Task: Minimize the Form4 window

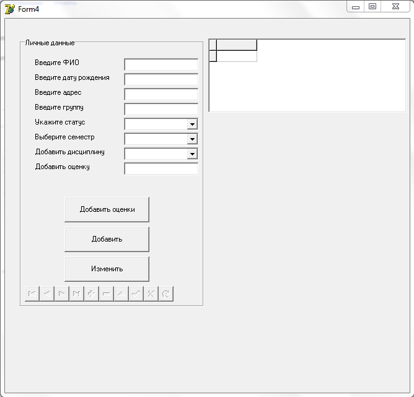Action: coord(356,7)
